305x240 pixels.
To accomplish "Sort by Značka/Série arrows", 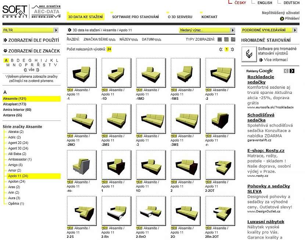I will click(112, 39).
